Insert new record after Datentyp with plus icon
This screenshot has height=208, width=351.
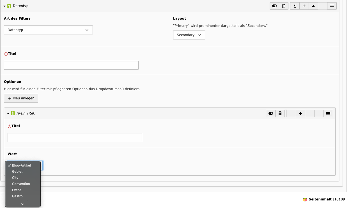point(304,6)
